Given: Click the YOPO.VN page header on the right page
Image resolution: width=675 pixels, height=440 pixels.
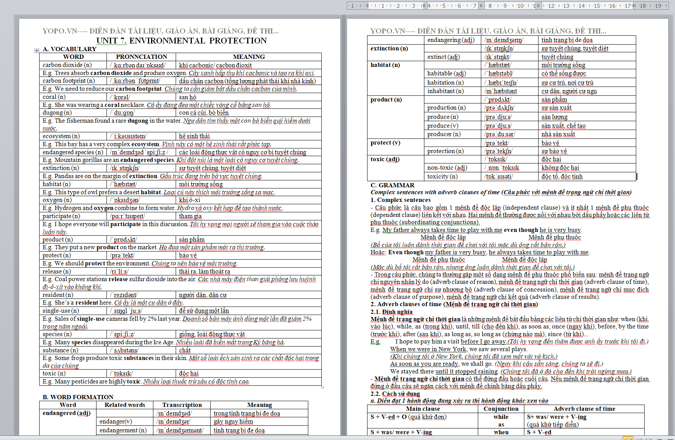Looking at the screenshot, I should tap(488, 31).
